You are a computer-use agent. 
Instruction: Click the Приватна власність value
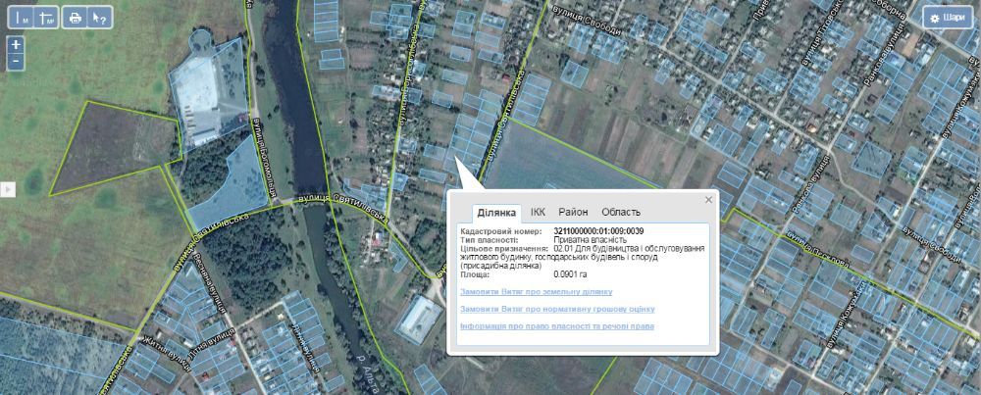pos(590,240)
